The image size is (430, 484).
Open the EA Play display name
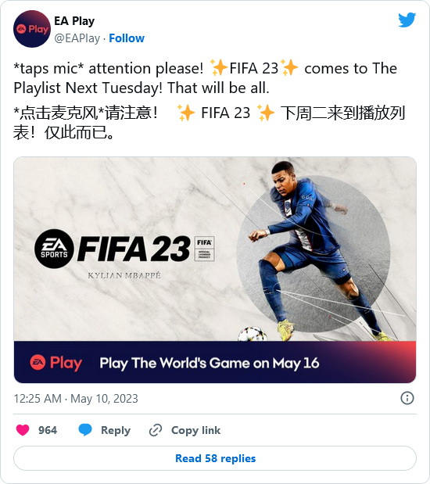click(74, 21)
